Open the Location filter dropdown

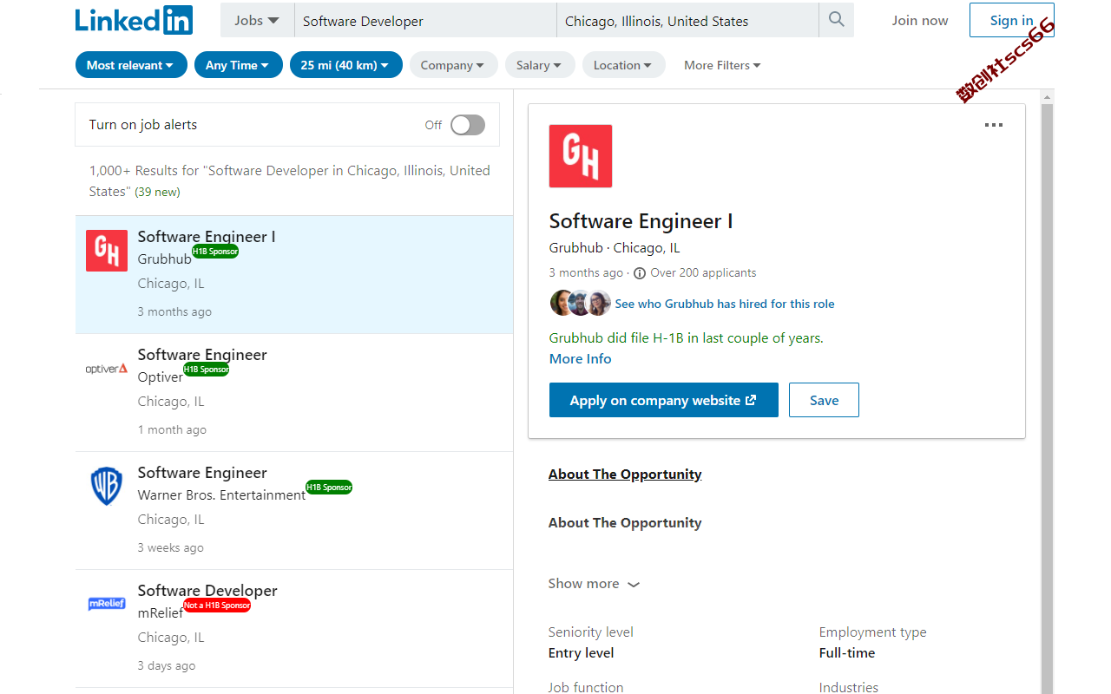623,65
